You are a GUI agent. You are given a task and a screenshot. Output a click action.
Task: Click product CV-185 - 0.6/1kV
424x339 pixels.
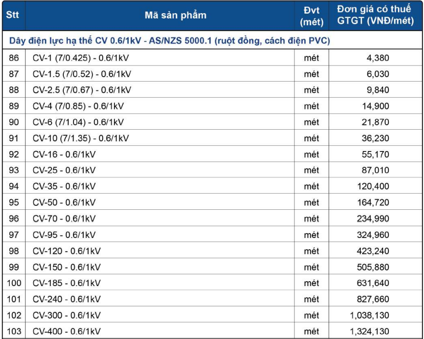[67, 283]
